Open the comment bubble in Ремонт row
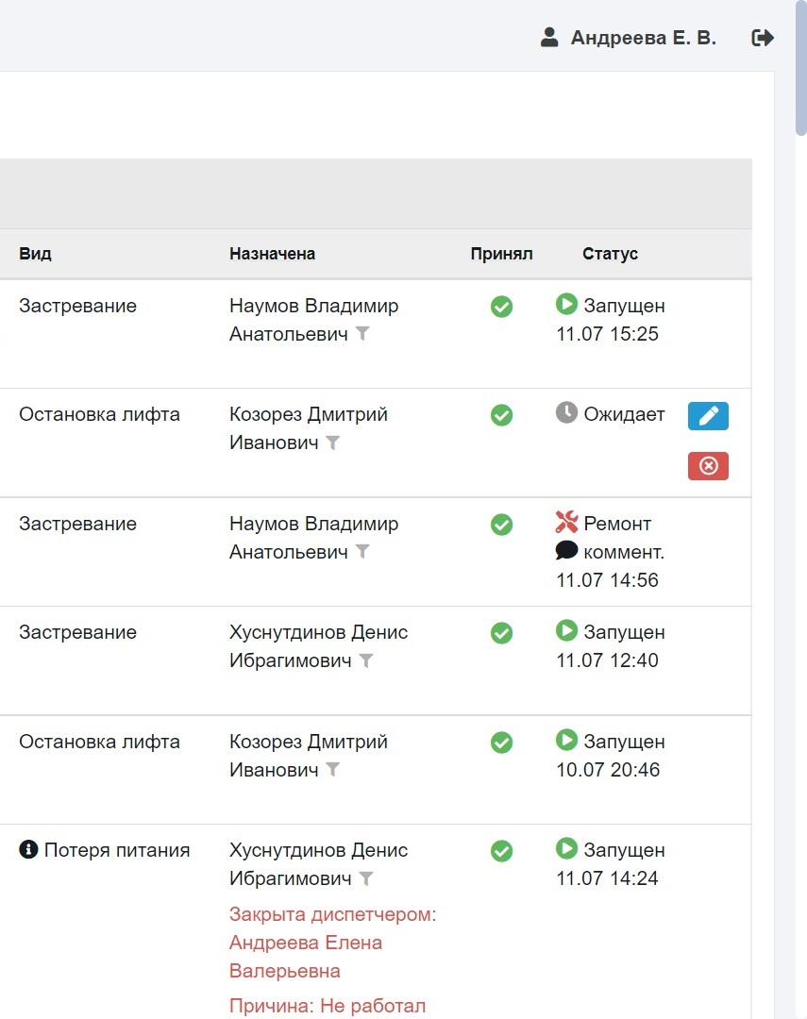Viewport: 807px width, 1019px height. click(x=566, y=551)
